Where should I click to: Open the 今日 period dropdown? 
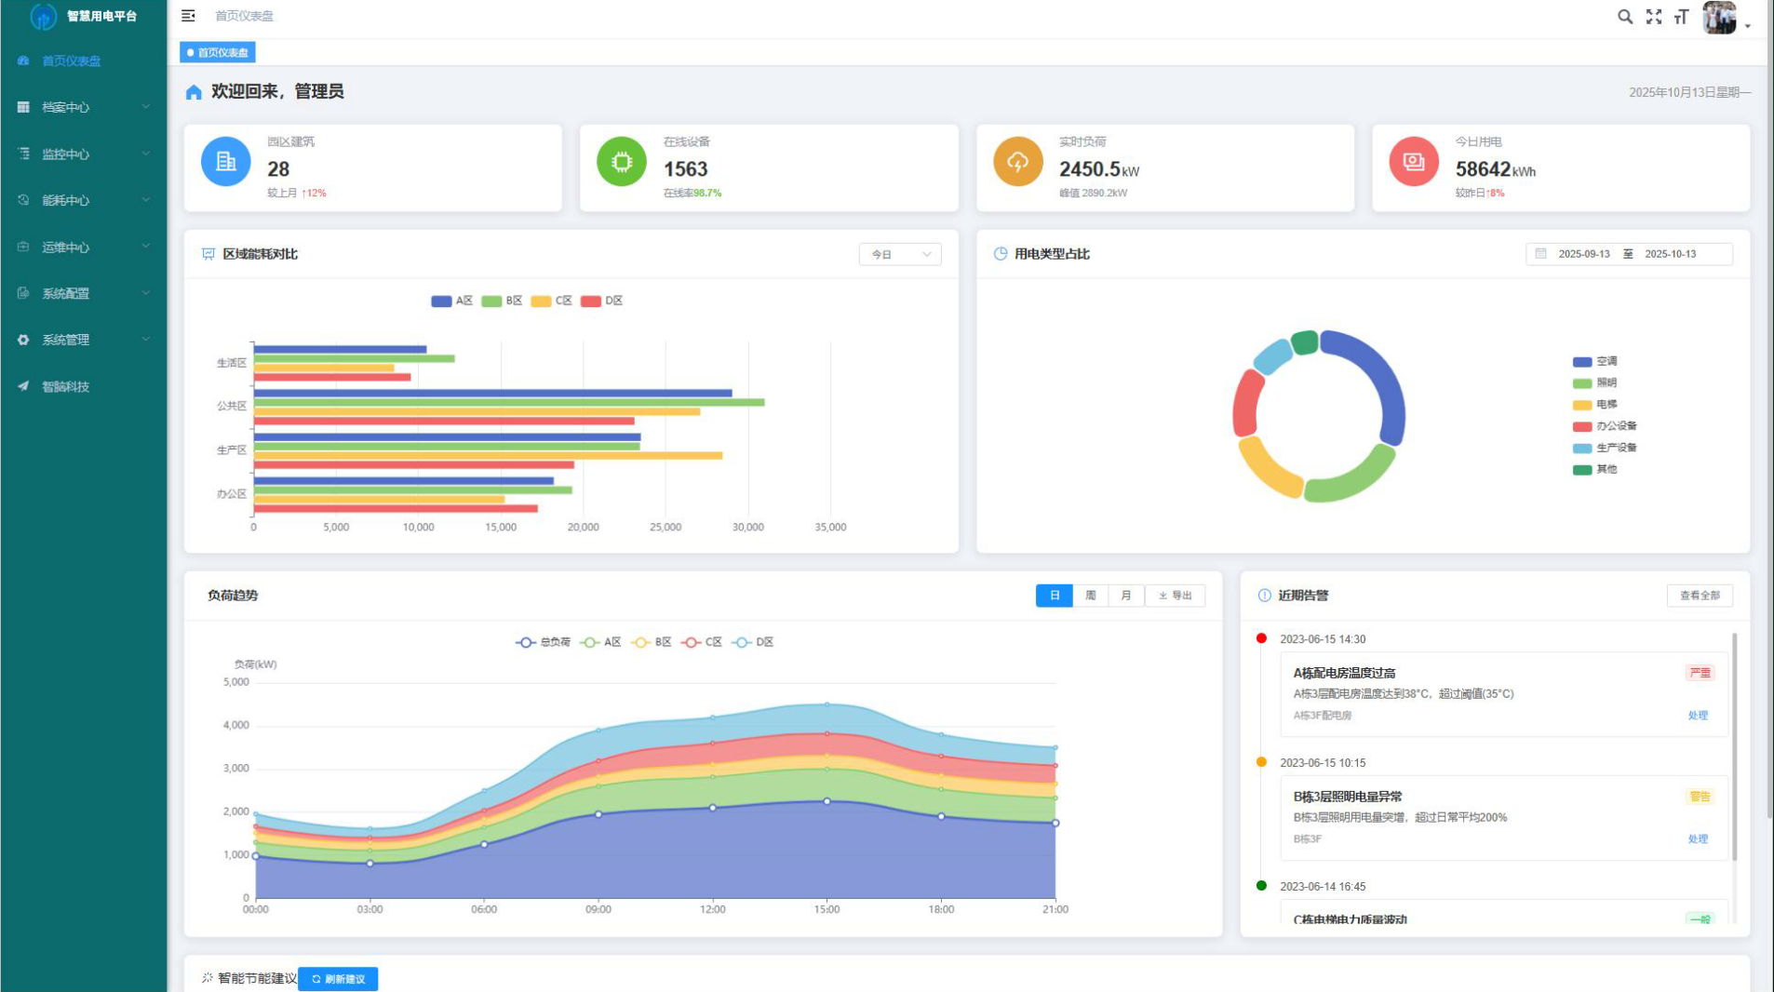click(899, 254)
